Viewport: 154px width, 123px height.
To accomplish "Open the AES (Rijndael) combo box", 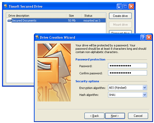I will click(128, 88).
